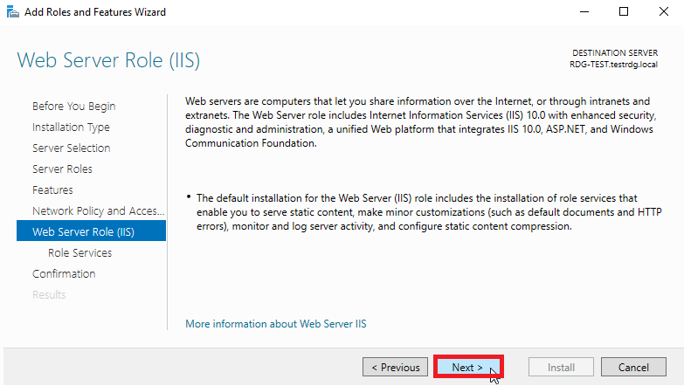
Task: Open the Installation Type step
Action: (71, 127)
